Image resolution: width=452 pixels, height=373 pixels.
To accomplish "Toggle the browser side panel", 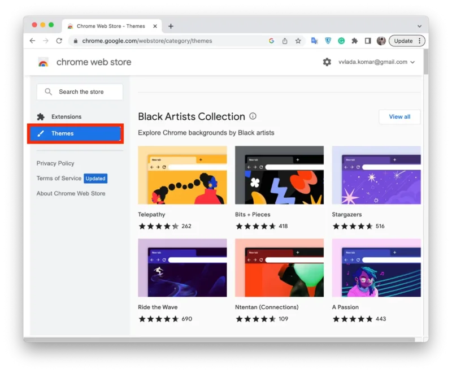I will coord(368,41).
